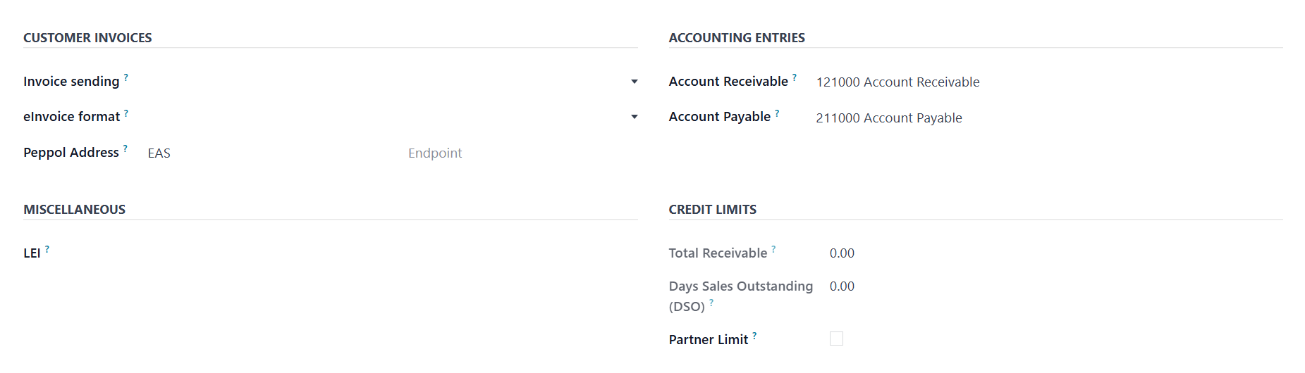Click the LEI help question mark

[x=47, y=249]
